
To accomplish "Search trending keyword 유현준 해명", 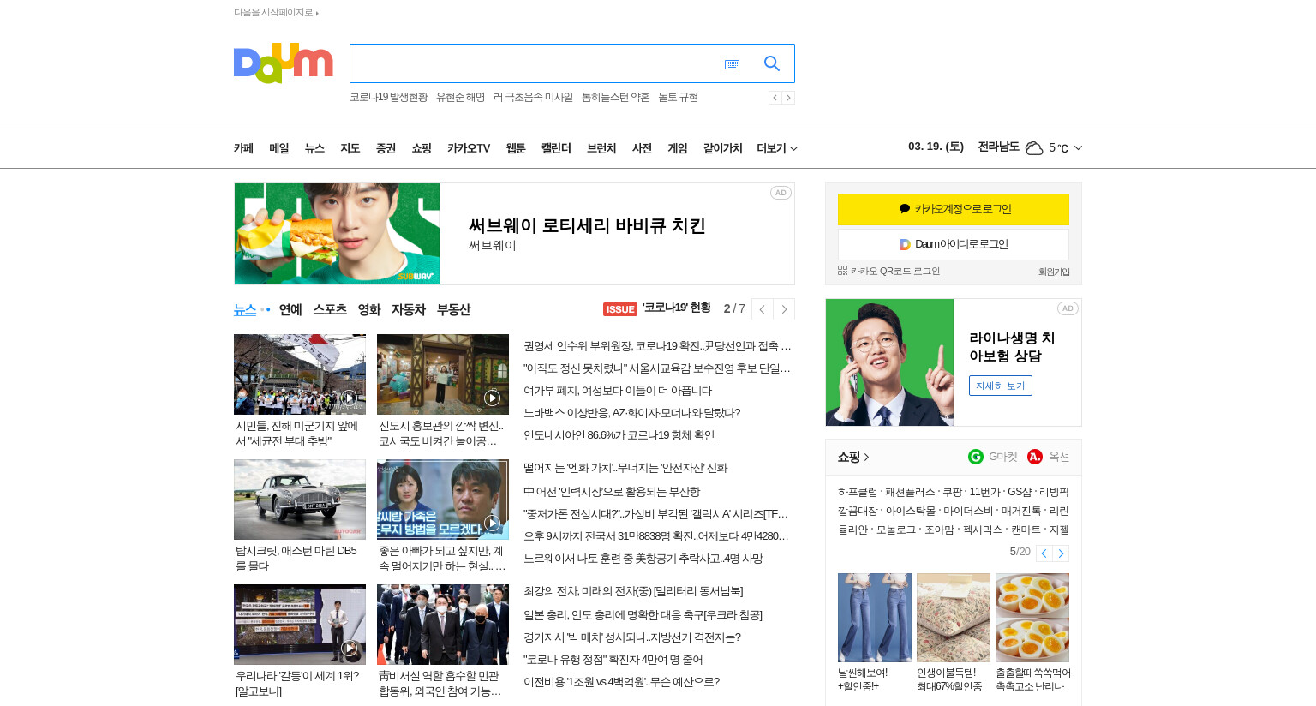I will pos(460,98).
